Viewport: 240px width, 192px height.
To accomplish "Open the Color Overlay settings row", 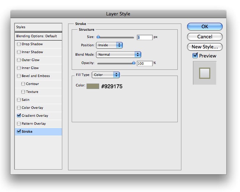I will (x=38, y=108).
